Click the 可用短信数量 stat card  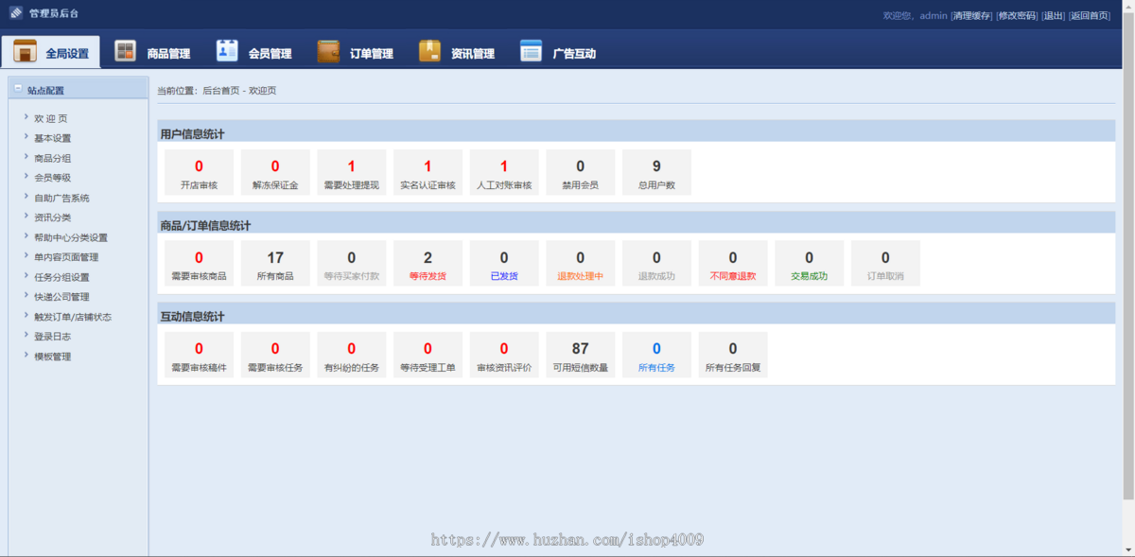(x=581, y=355)
